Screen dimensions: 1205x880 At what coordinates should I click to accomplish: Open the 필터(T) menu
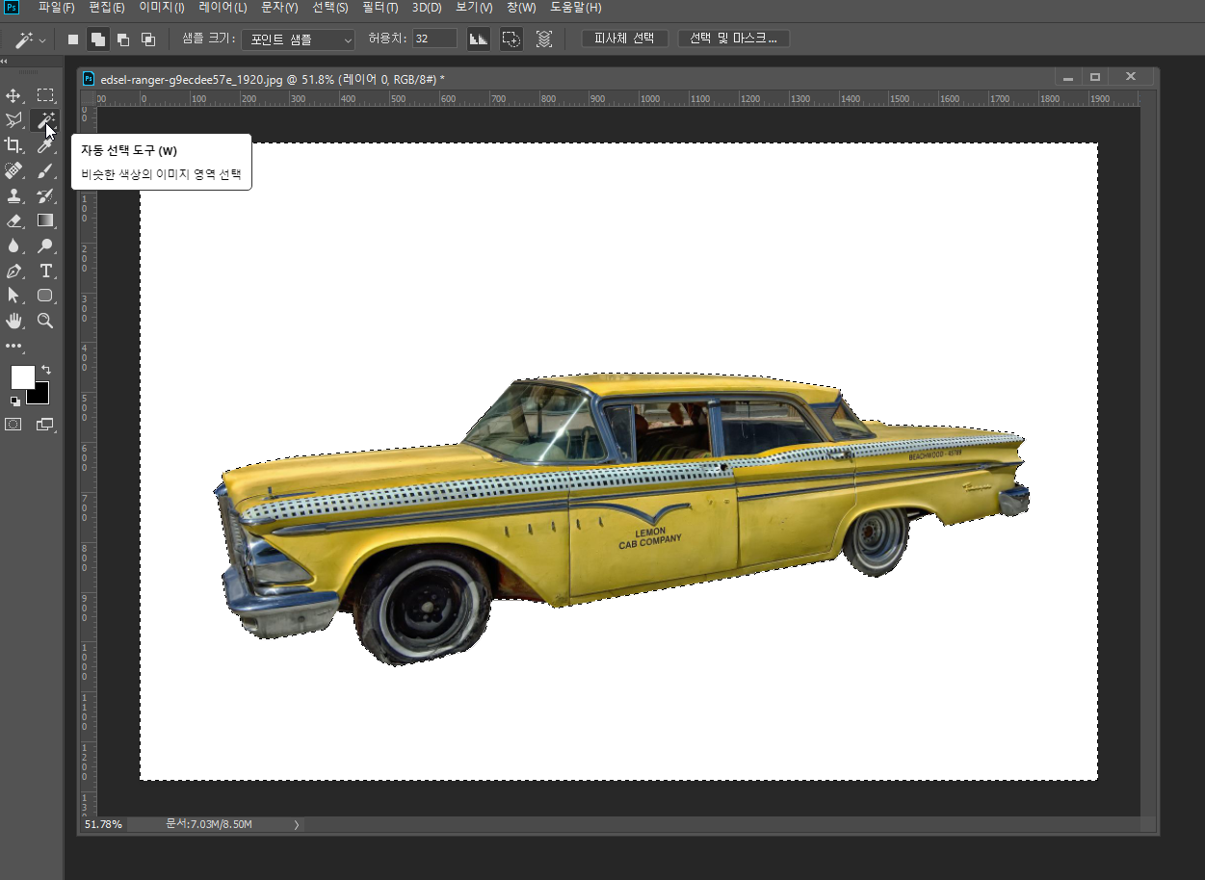(x=380, y=8)
